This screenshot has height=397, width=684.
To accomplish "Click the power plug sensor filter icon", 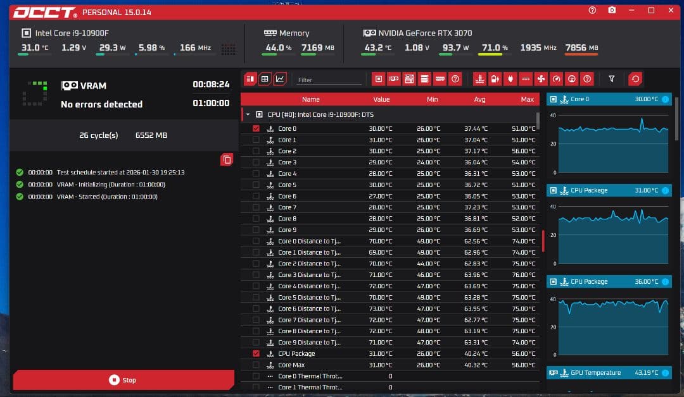I will (510, 79).
